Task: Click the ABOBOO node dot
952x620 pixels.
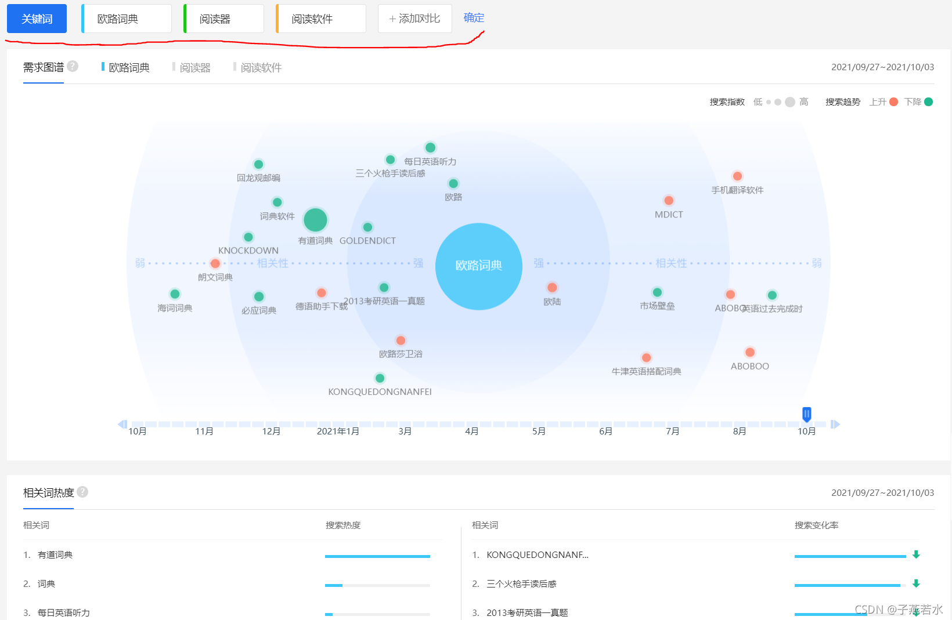Action: click(749, 352)
